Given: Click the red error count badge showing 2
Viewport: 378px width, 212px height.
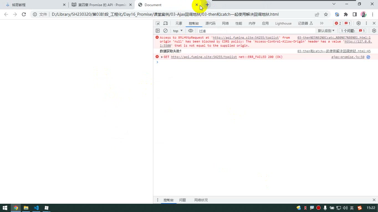Looking at the screenshot, I should [338, 23].
